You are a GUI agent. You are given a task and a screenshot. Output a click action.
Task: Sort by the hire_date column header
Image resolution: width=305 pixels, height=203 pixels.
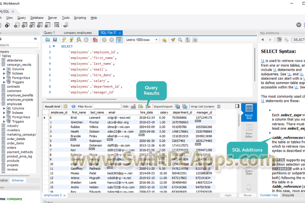point(147,112)
